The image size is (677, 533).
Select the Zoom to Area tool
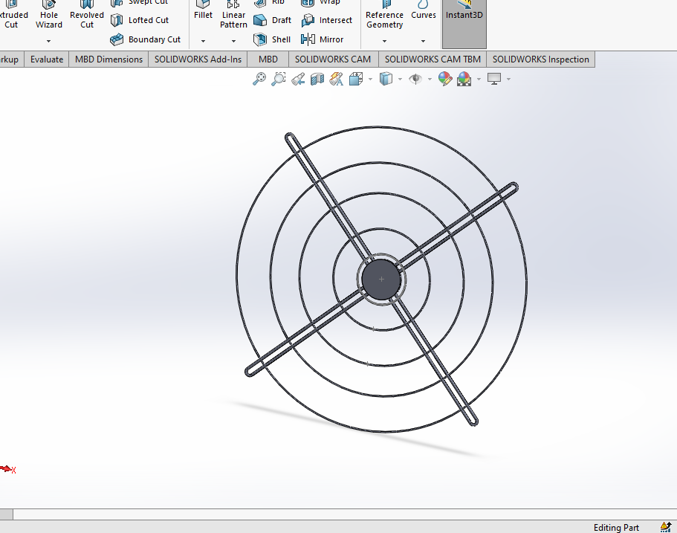click(x=279, y=79)
